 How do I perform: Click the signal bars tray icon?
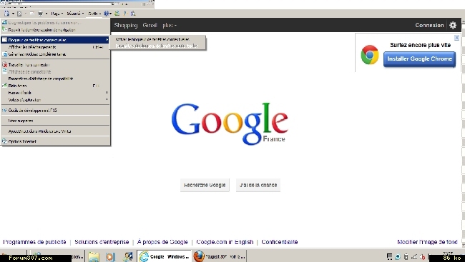pyautogui.click(x=415, y=257)
